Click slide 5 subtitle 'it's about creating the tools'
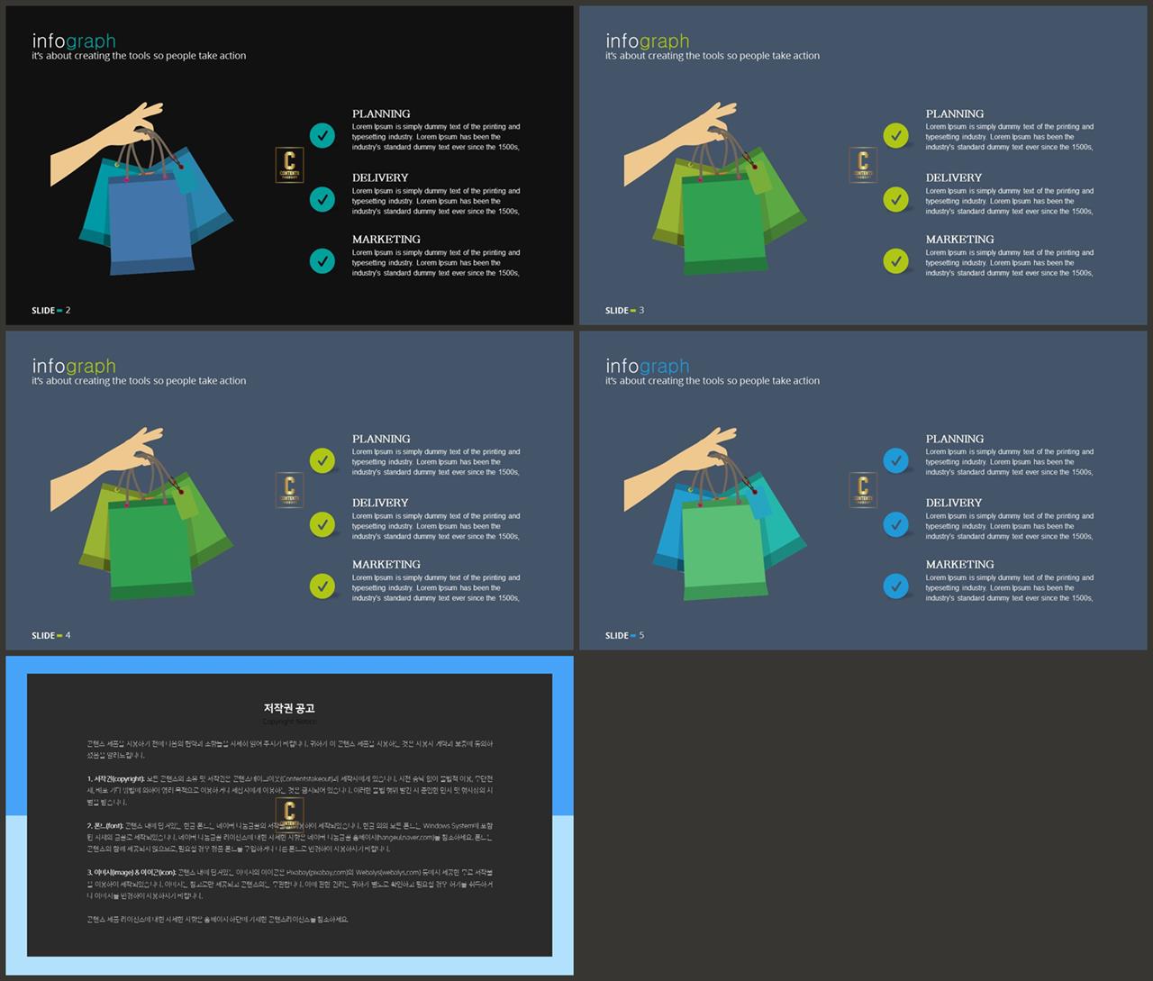Viewport: 1153px width, 981px height. coord(713,381)
